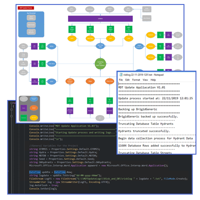
Task: Click 'Microsoft.Office.Interop.Word.Application appword' code line
Action: tap(99, 165)
